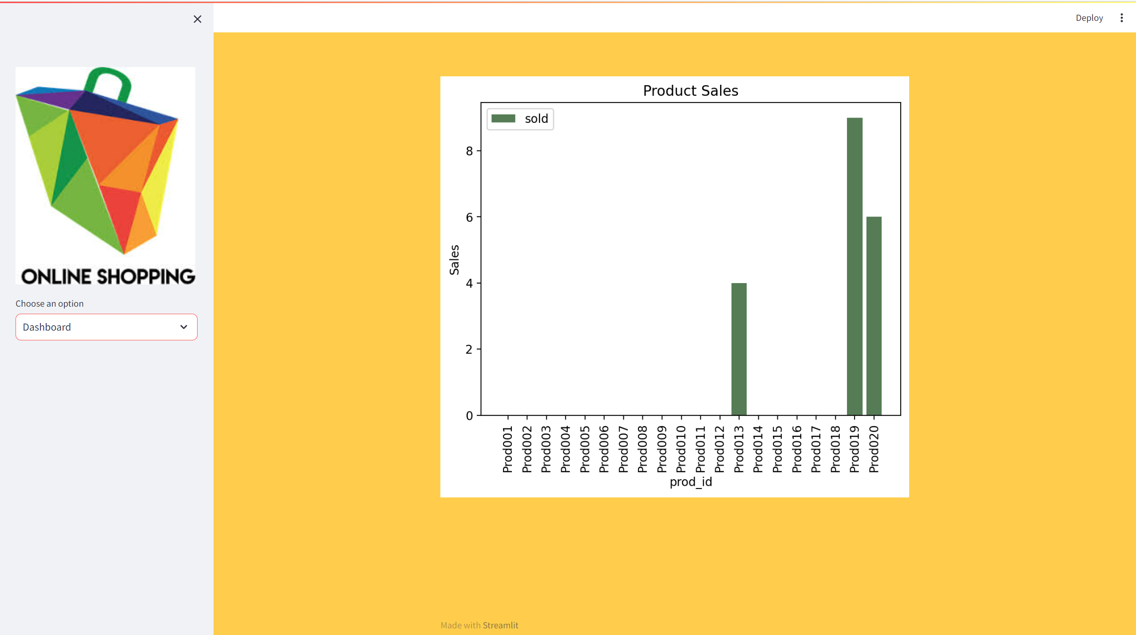
Task: Click the Online Shopping logo image
Action: pos(105,175)
